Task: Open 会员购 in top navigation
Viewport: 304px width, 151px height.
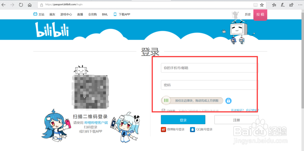Action: click(92, 14)
